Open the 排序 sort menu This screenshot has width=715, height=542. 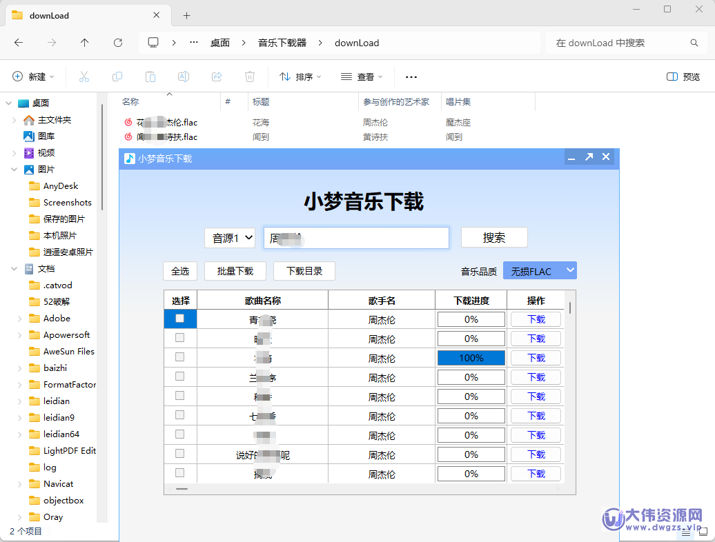pyautogui.click(x=299, y=77)
